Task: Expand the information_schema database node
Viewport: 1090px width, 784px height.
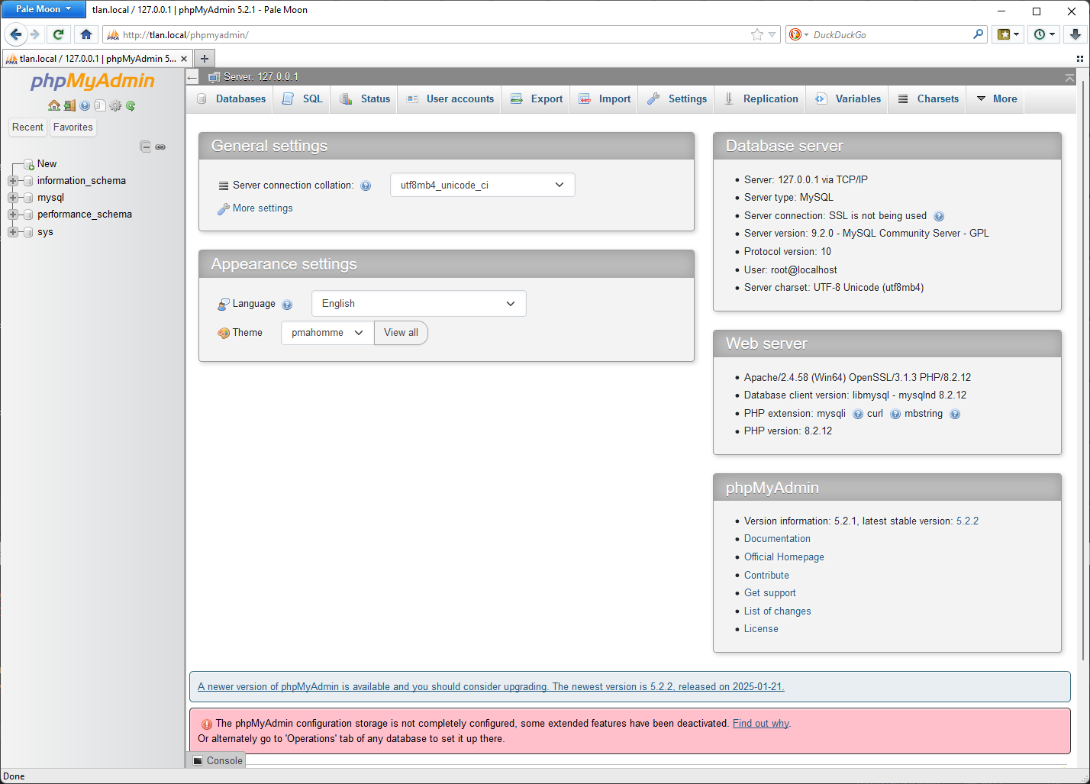Action: [x=13, y=181]
